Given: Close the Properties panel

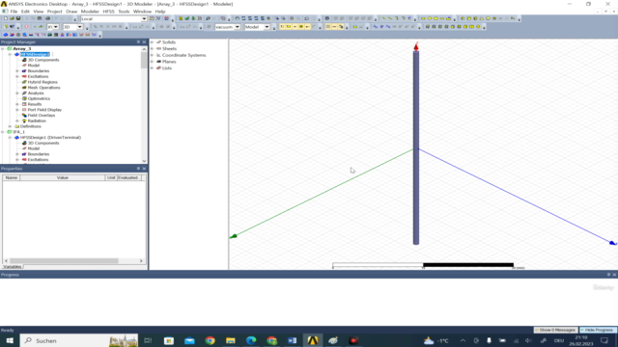Looking at the screenshot, I should tap(144, 169).
